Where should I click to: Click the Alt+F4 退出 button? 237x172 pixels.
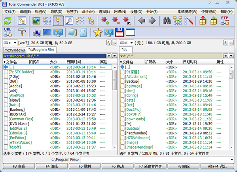217,166
